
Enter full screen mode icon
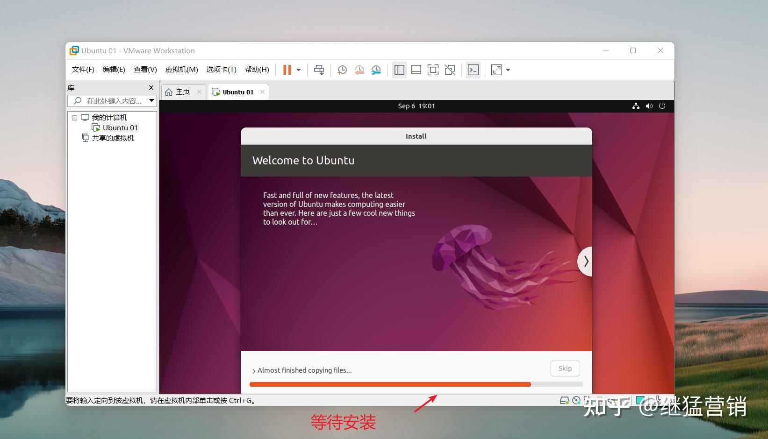click(x=433, y=70)
